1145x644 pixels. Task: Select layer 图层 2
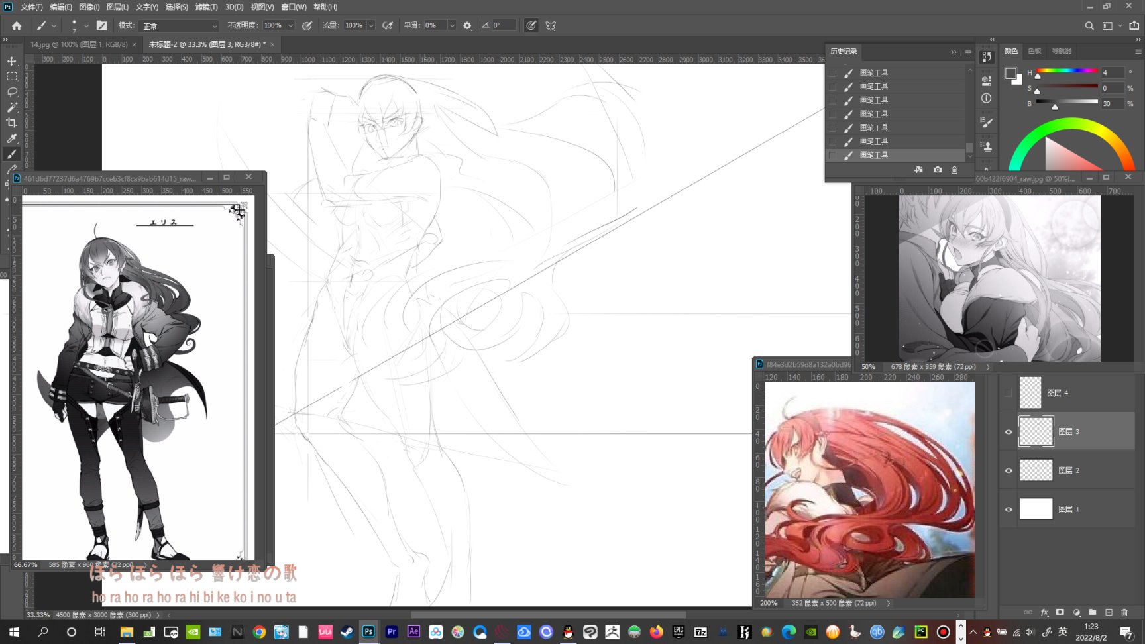coord(1076,470)
